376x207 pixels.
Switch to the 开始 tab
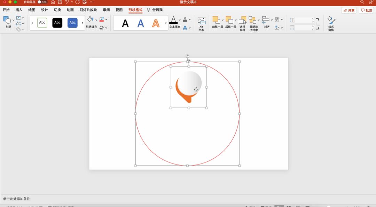[x=6, y=10]
